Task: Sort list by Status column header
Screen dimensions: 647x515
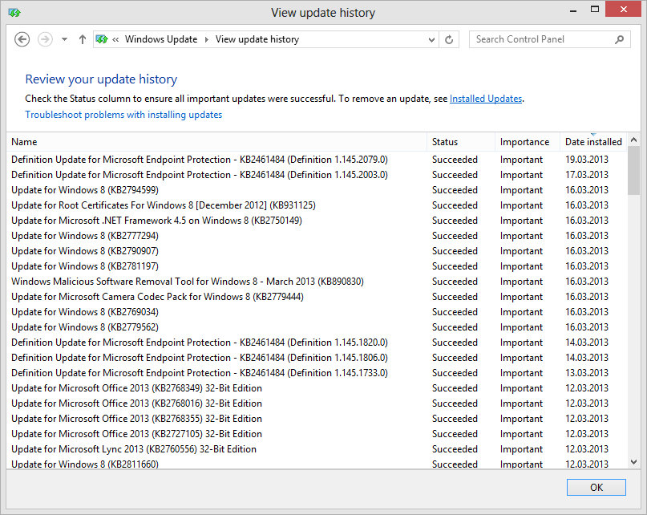Action: coord(461,142)
